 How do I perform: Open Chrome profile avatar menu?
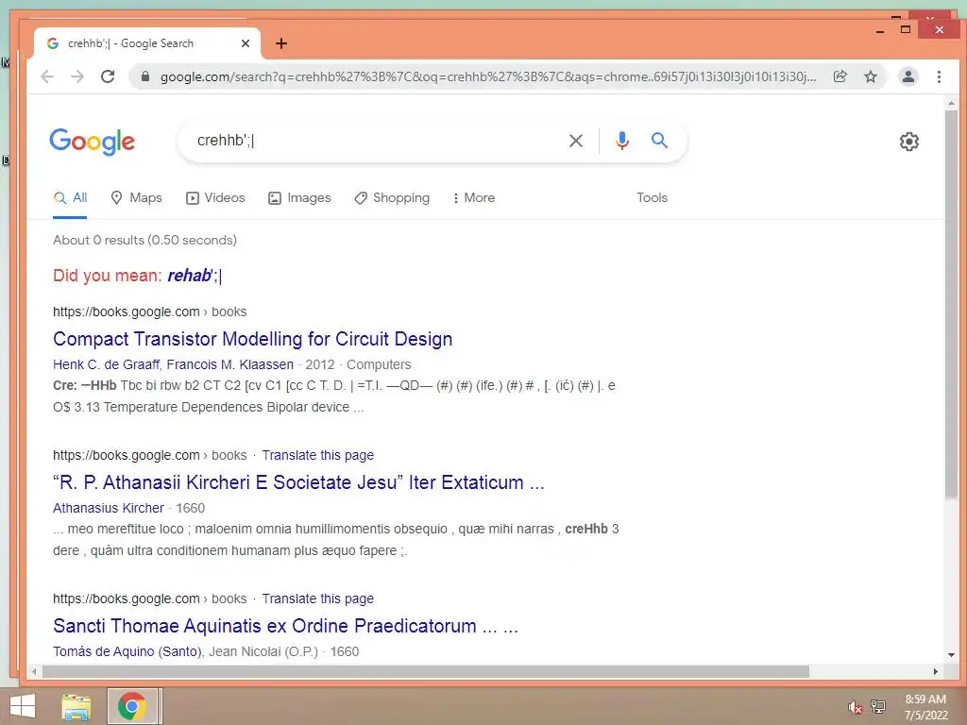click(x=908, y=76)
